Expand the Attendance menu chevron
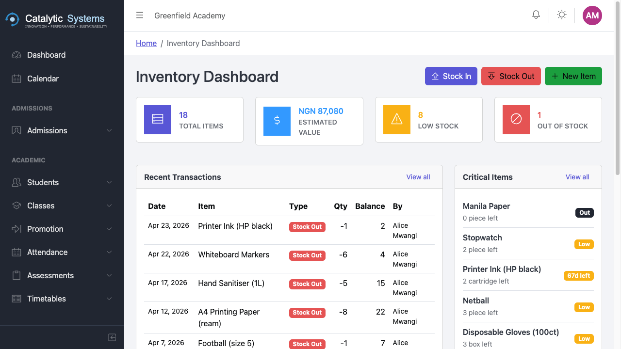 [x=109, y=252]
